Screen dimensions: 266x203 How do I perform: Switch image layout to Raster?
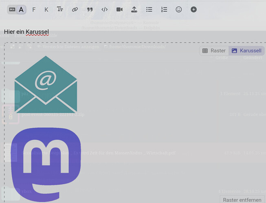tap(214, 51)
